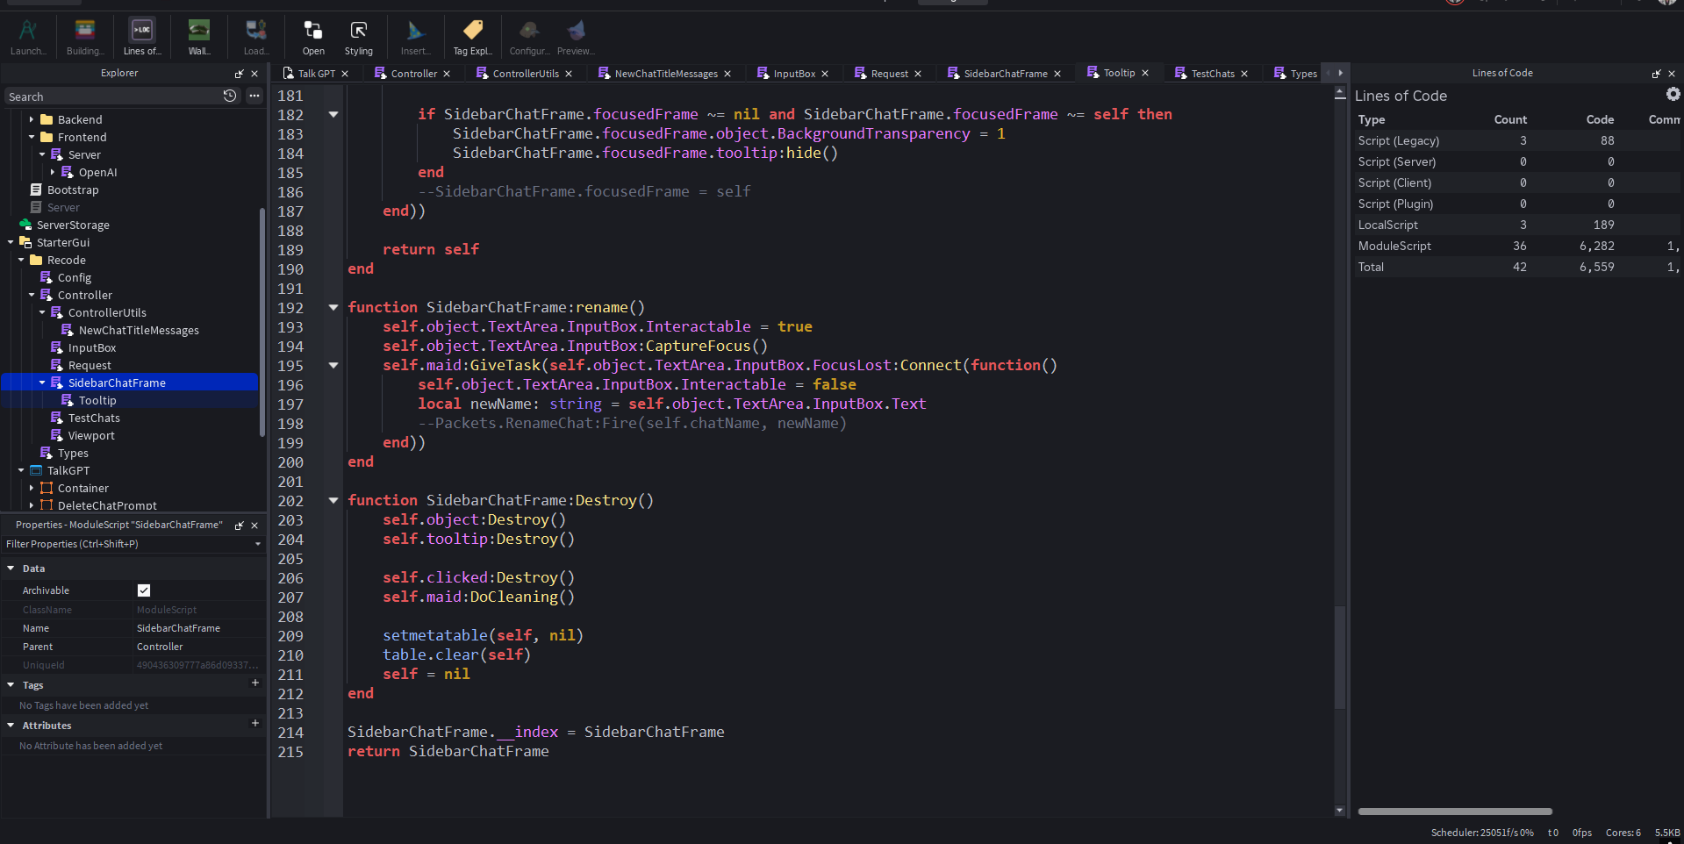1684x844 pixels.
Task: Open the Filter Properties dropdown arrow
Action: click(257, 544)
